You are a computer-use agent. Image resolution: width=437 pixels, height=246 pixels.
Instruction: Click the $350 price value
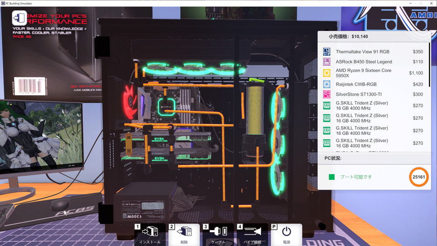point(418,51)
